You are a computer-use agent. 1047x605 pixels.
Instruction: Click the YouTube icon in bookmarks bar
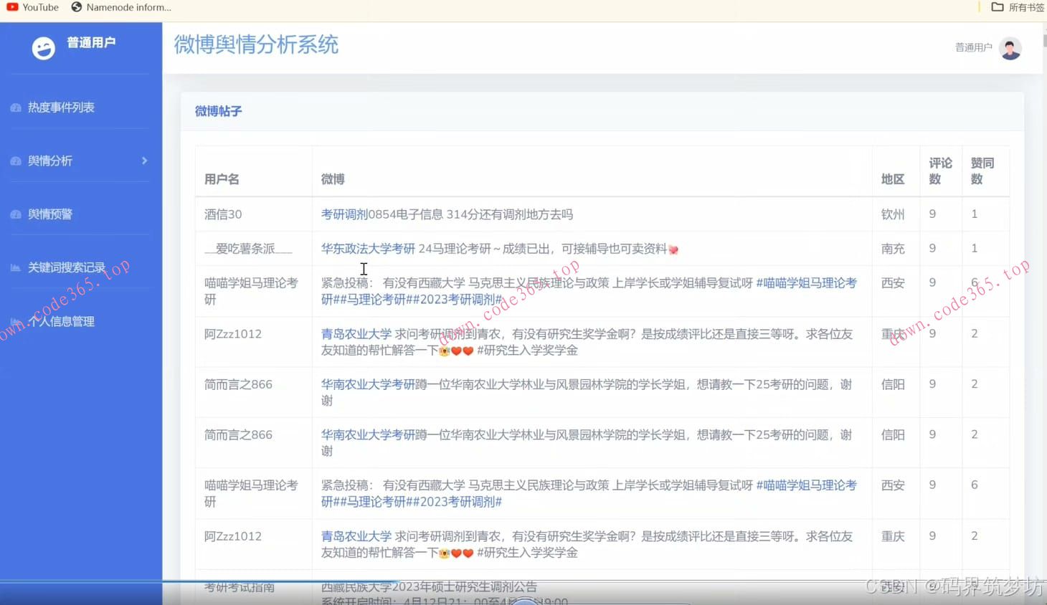(x=11, y=7)
